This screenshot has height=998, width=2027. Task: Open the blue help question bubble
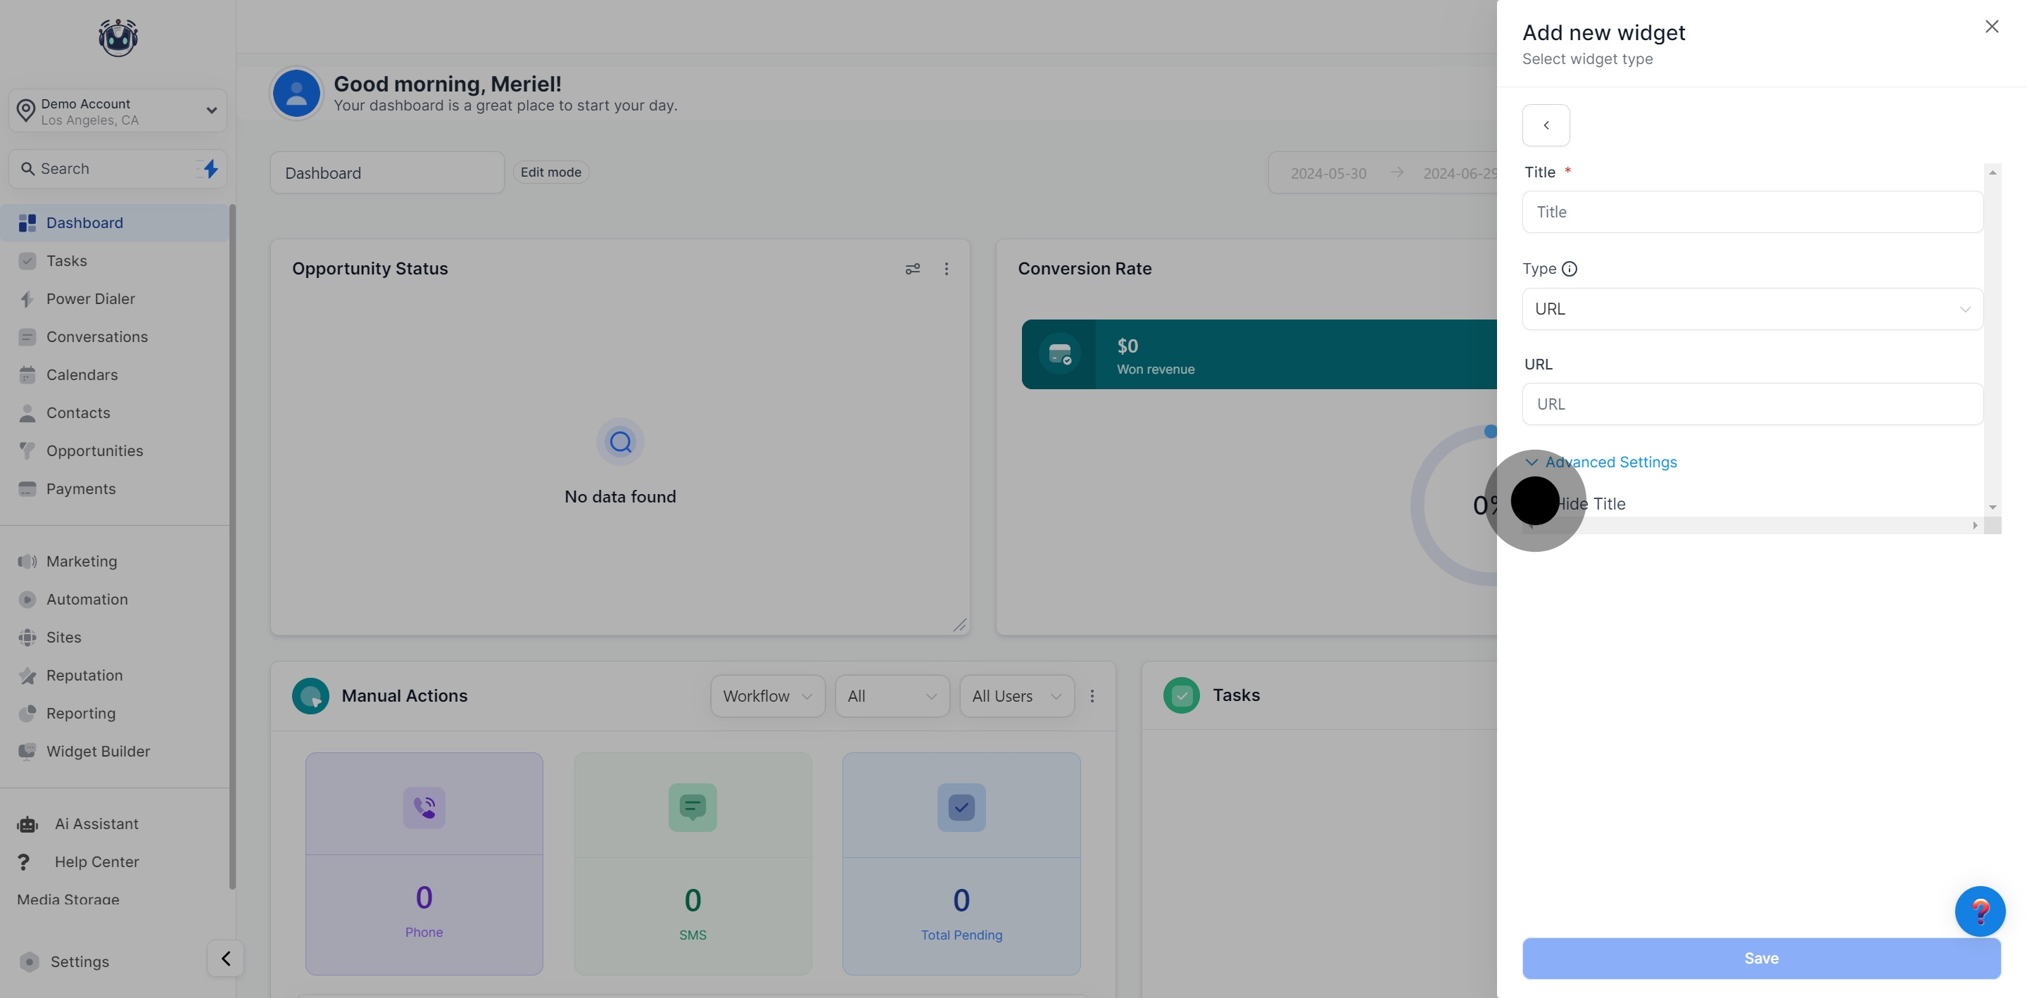(1979, 911)
